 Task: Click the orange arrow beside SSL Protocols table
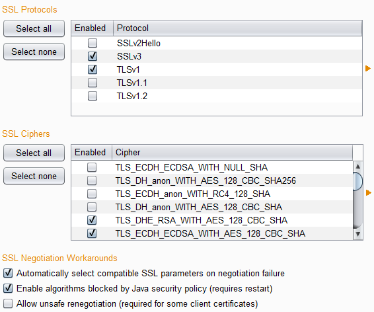click(x=368, y=69)
